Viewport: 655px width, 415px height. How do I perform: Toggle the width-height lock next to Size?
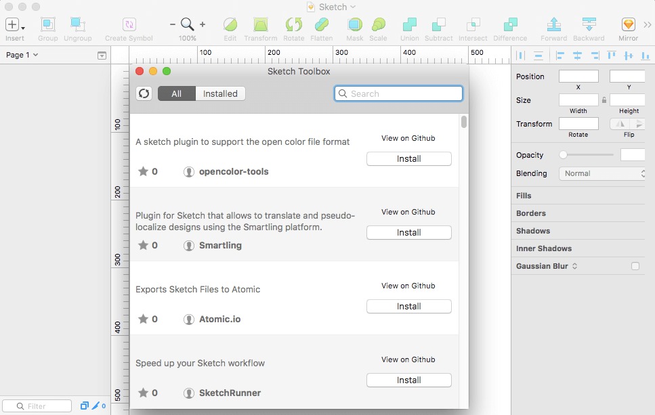pyautogui.click(x=604, y=100)
